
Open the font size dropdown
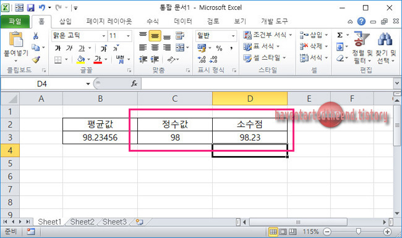[128, 36]
